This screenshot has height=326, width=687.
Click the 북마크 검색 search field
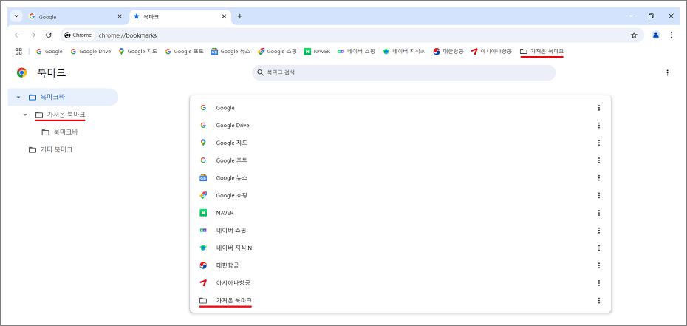[x=403, y=72]
